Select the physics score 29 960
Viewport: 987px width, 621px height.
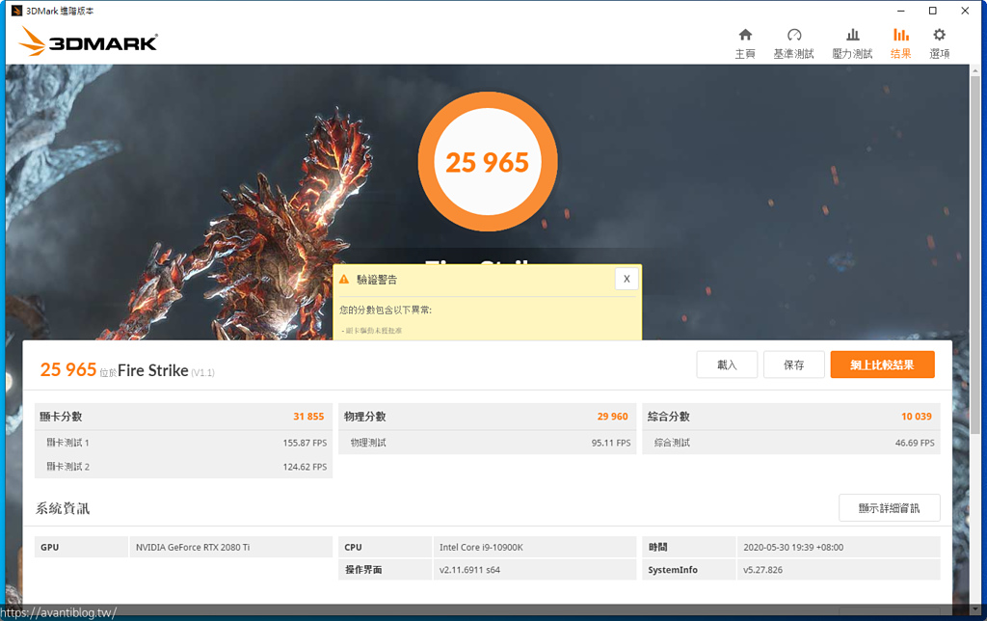[612, 417]
